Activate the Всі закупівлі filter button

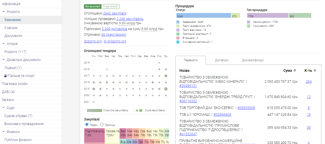[92, 6]
